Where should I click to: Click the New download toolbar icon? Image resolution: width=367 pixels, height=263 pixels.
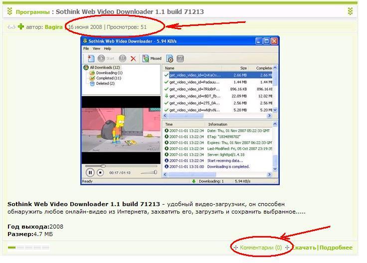coord(91,58)
